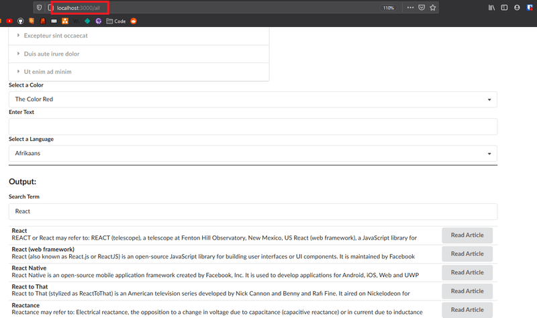The height and width of the screenshot is (318, 537).
Task: Open the Select a Color dropdown
Action: [253, 99]
